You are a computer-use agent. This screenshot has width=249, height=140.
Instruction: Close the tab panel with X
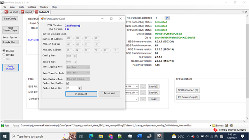click(246, 12)
